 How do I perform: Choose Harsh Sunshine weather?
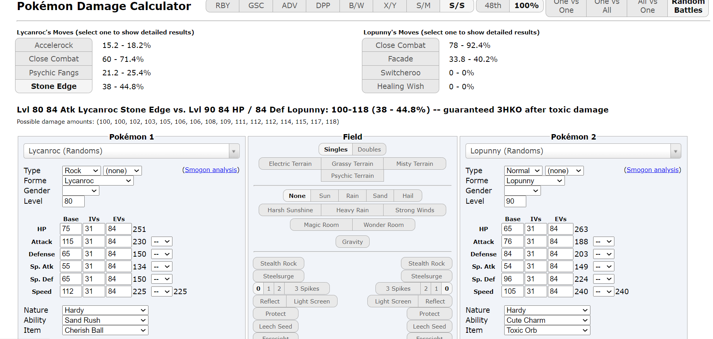[x=290, y=210]
